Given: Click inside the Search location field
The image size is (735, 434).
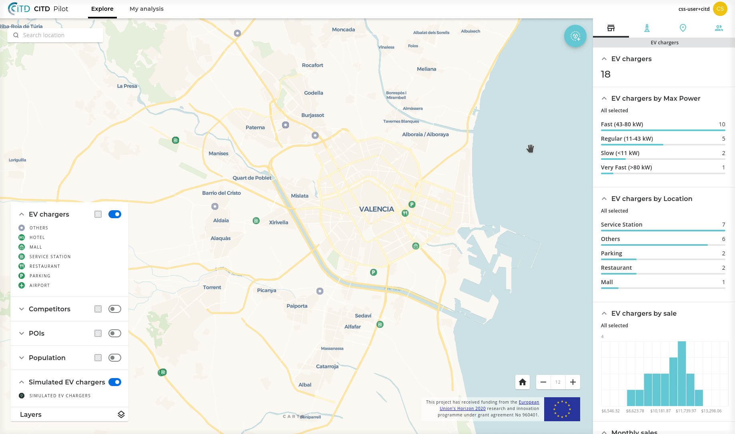Looking at the screenshot, I should point(55,35).
